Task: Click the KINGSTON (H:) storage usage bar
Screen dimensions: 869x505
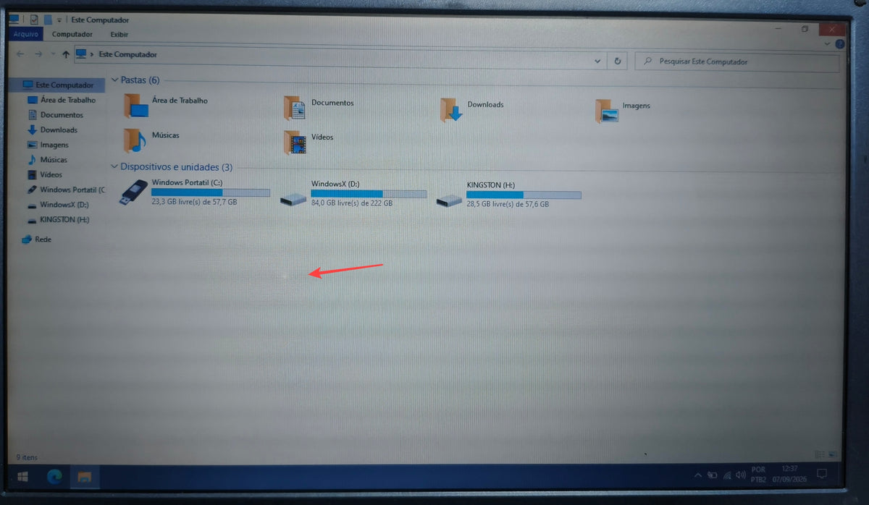Action: coord(524,195)
